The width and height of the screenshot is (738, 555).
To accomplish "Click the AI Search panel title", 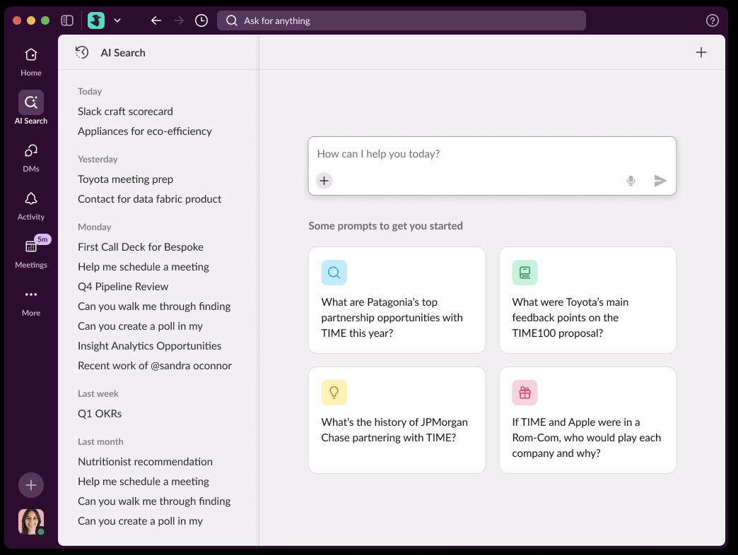I will (123, 53).
